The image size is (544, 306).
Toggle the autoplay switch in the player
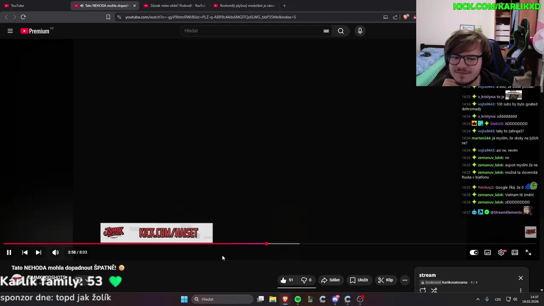474,252
